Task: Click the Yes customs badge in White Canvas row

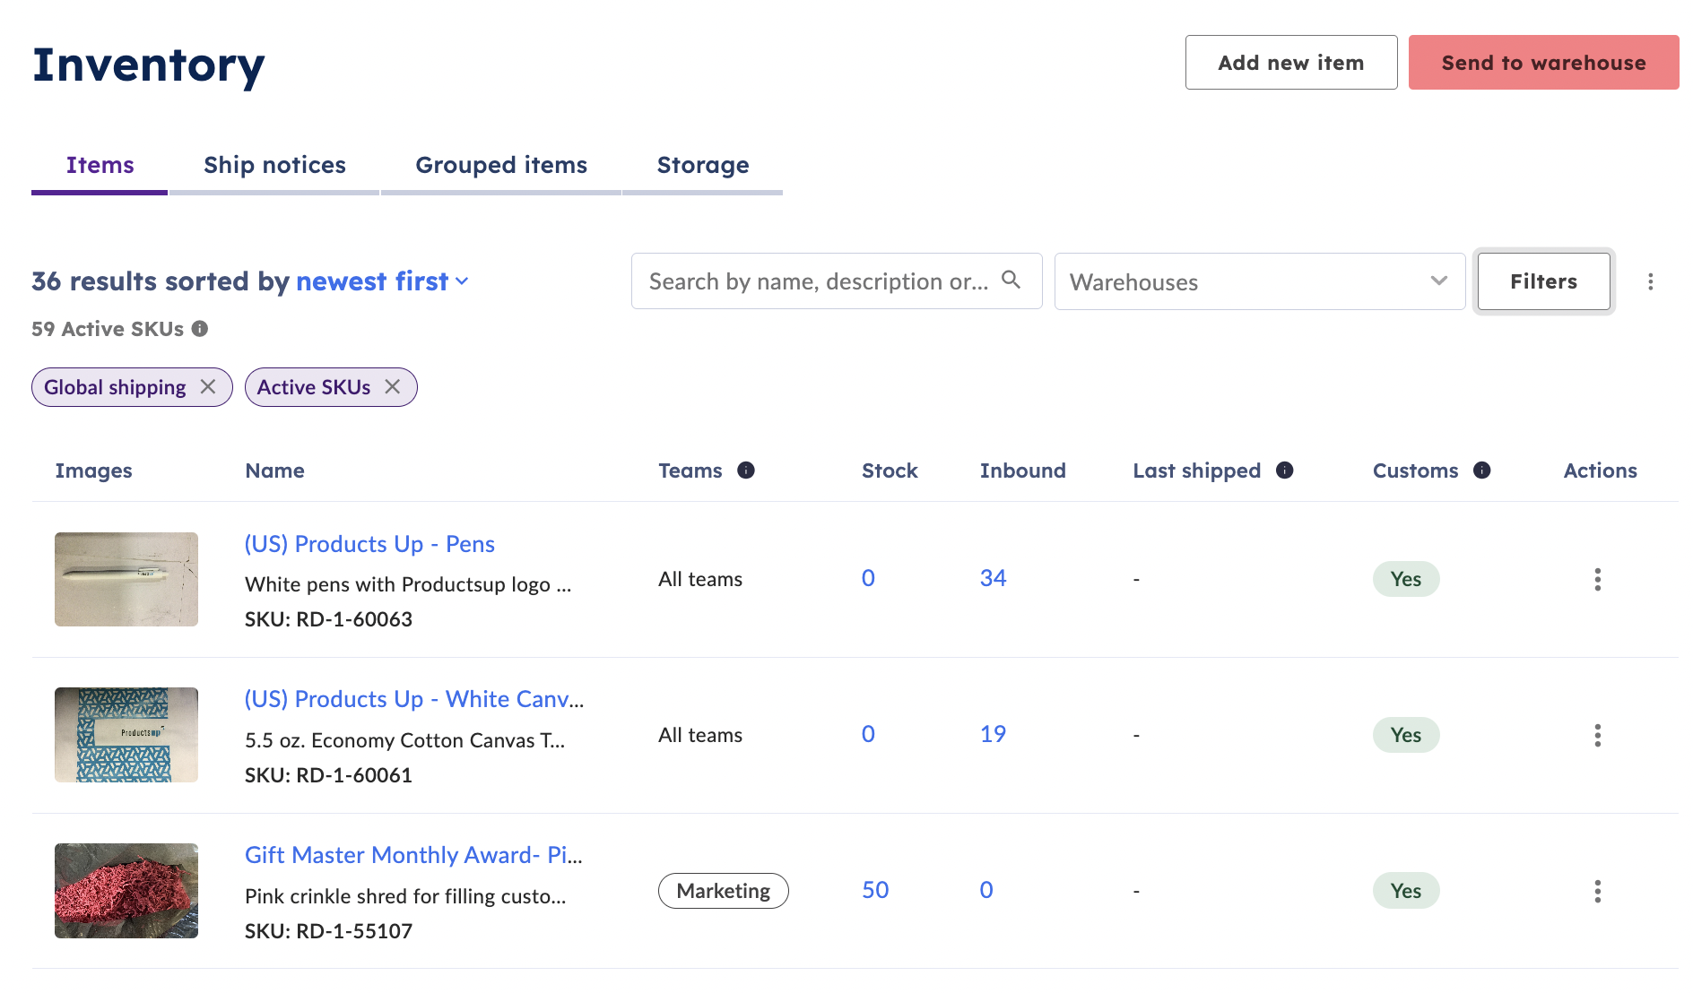Action: [1406, 735]
